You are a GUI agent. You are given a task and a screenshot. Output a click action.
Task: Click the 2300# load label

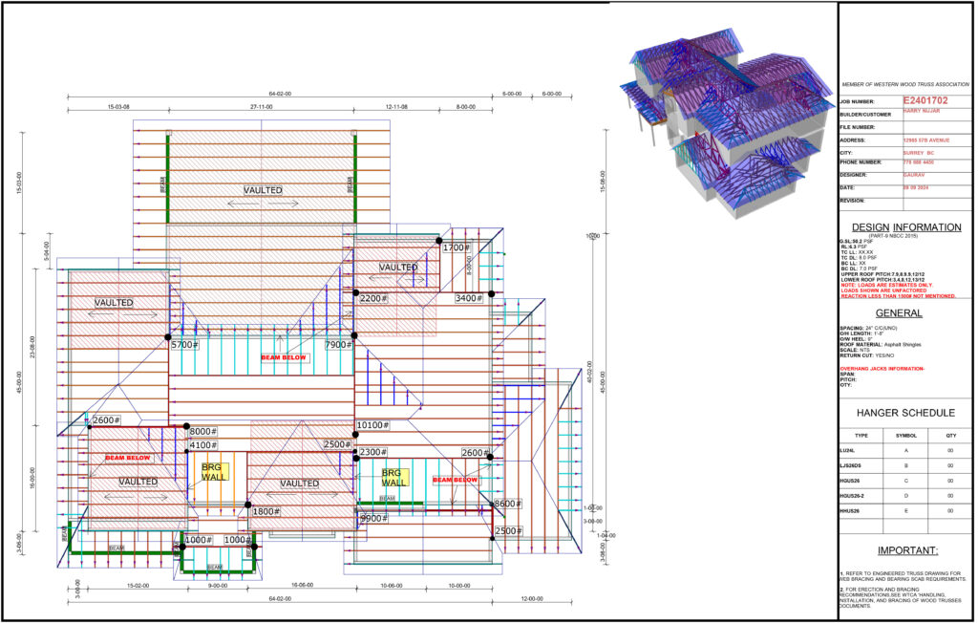click(x=373, y=452)
